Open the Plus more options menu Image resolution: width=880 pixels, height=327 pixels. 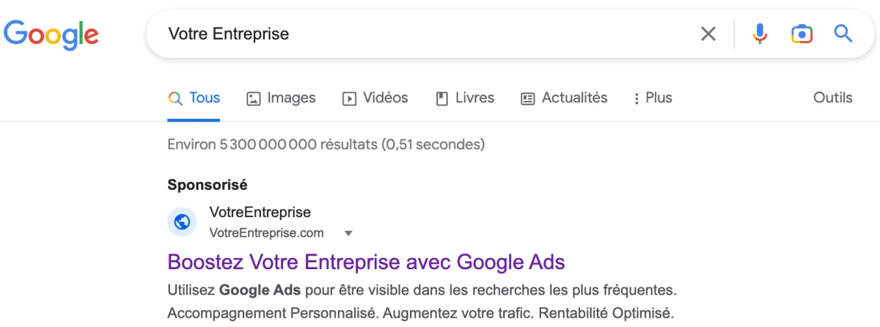click(653, 98)
